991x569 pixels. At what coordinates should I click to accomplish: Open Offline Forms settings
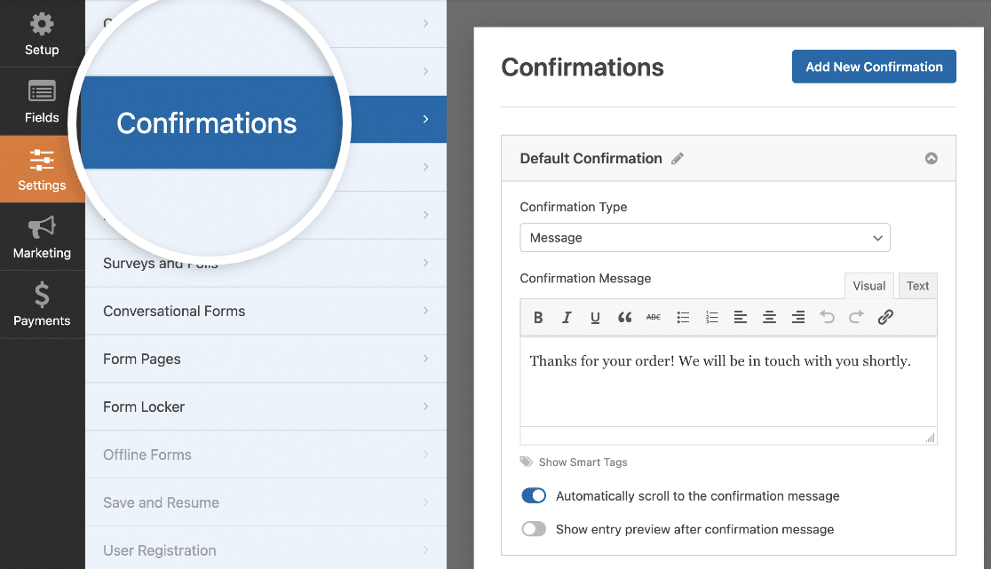pos(266,454)
